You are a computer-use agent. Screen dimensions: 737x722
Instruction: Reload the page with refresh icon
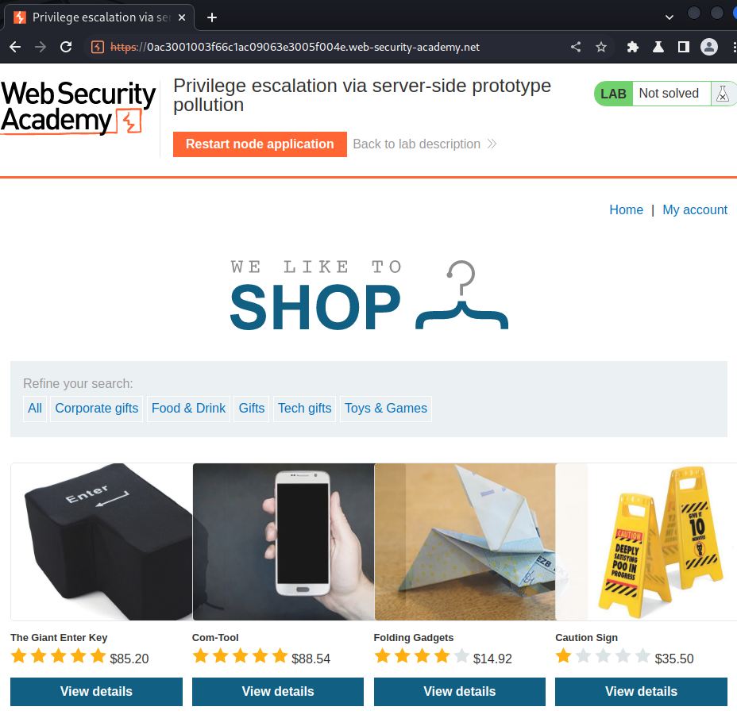point(66,47)
